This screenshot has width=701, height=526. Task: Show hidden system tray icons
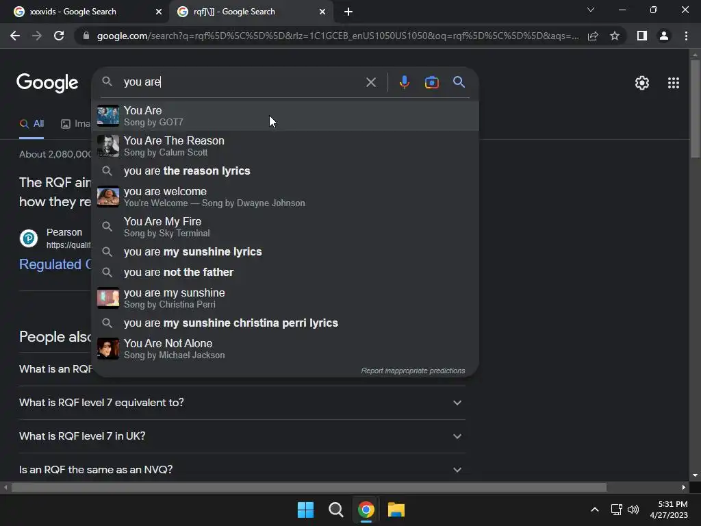pos(595,510)
